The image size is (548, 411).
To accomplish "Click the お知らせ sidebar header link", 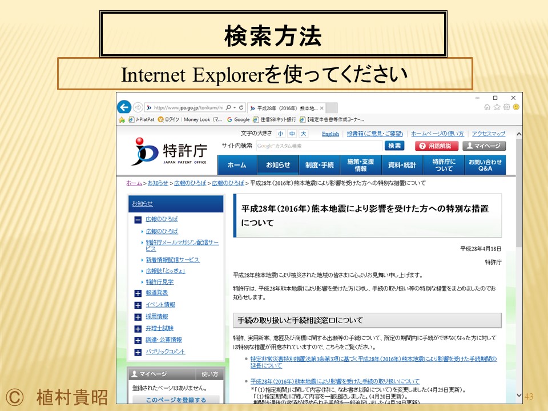I will coord(142,203).
